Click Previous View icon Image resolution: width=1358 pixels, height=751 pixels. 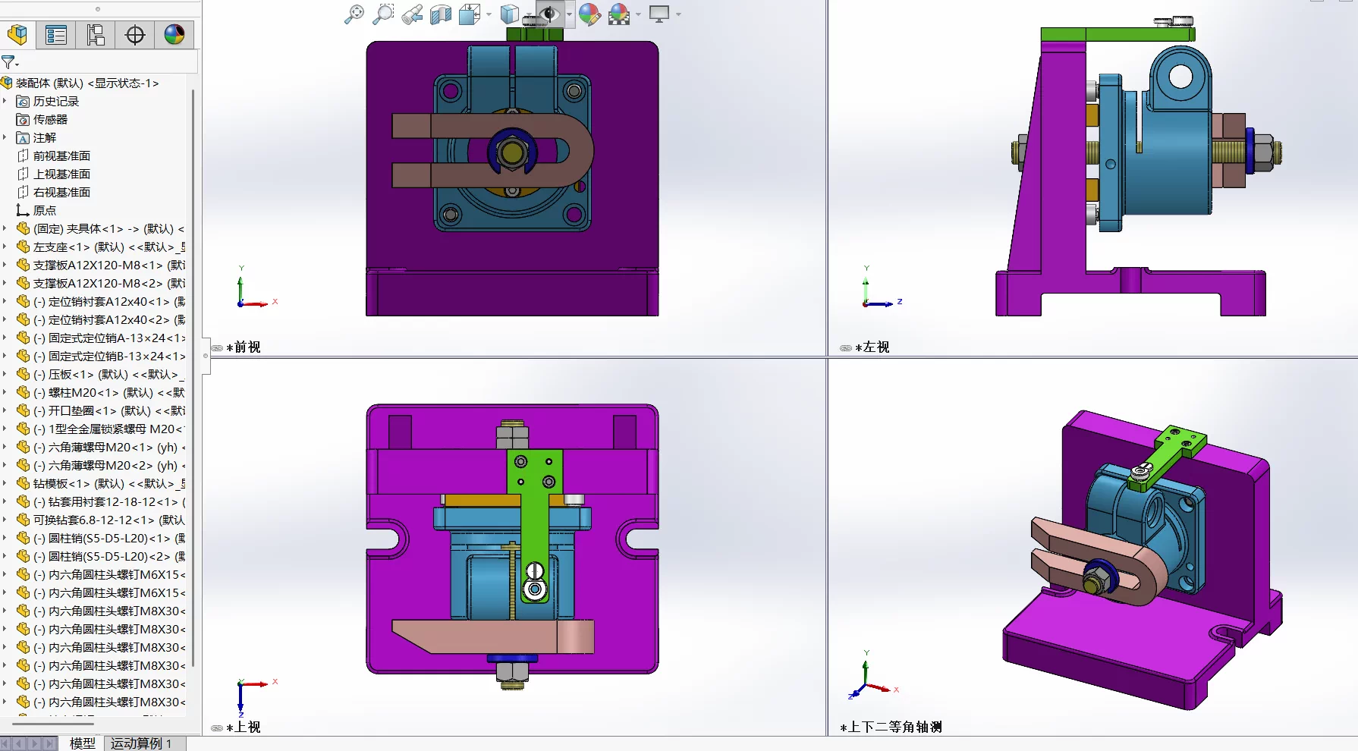pyautogui.click(x=412, y=14)
